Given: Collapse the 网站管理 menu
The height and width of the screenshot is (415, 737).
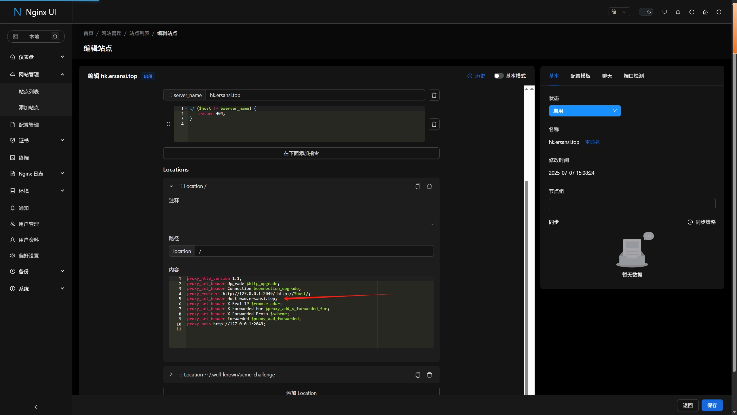Looking at the screenshot, I should [36, 74].
